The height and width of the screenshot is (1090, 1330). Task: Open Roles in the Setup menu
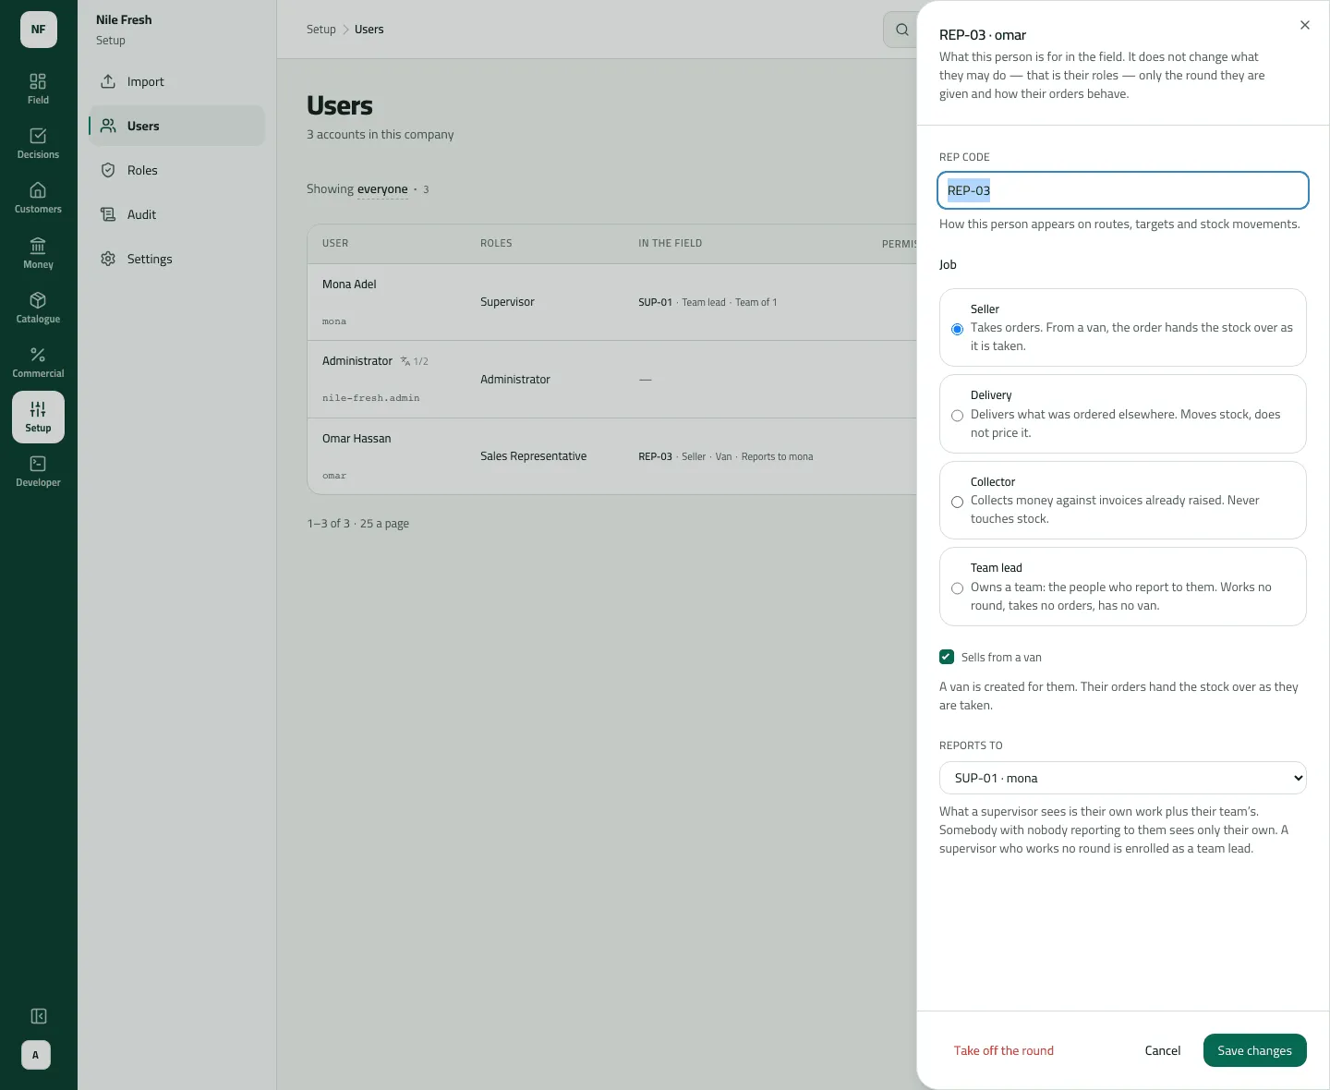point(176,170)
